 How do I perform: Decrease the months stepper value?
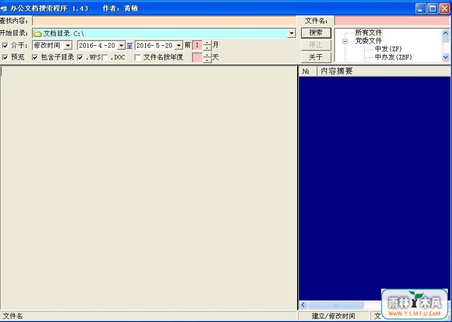pos(207,48)
